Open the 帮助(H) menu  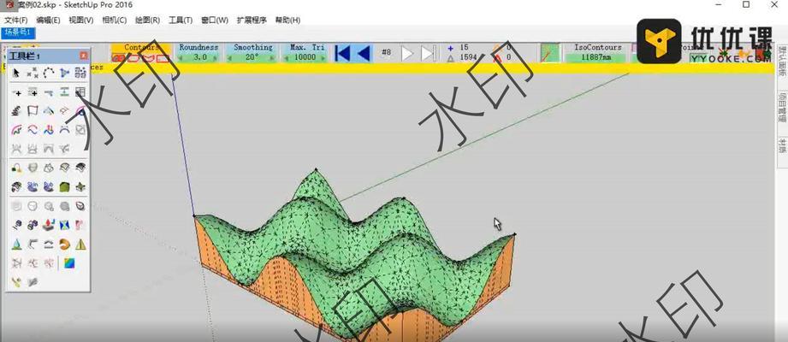(x=287, y=20)
